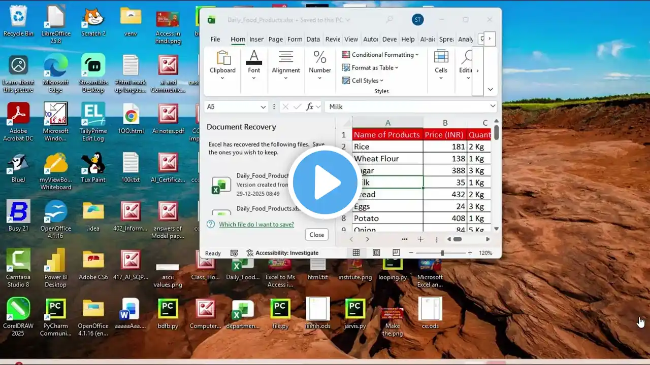Select the PyCharm Community desktop shortcut
This screenshot has height=365, width=650.
click(x=55, y=317)
